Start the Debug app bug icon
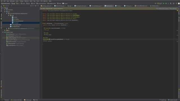 click(166, 4)
